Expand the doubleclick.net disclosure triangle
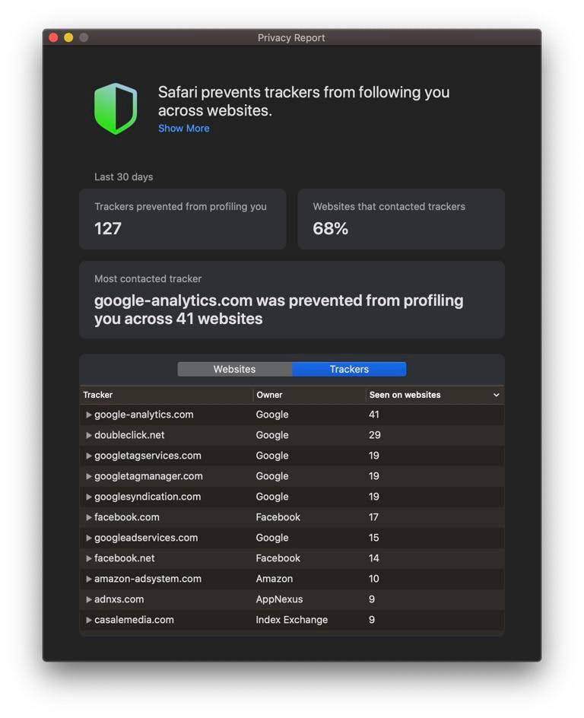 (x=89, y=436)
